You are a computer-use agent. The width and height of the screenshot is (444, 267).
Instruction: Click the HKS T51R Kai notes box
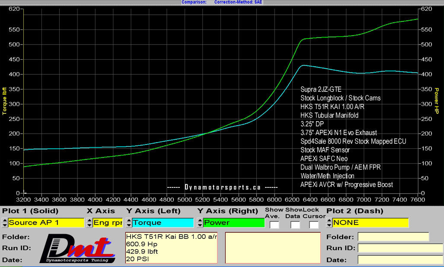[171, 248]
